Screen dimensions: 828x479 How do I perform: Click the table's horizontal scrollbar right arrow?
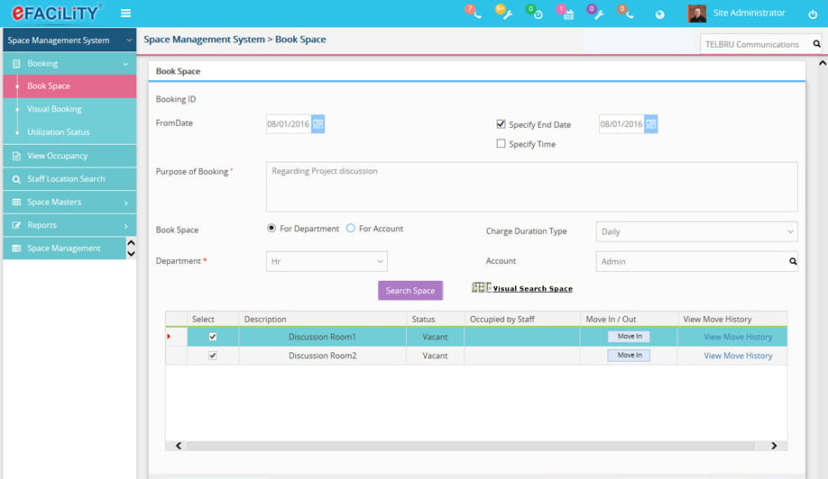(774, 446)
